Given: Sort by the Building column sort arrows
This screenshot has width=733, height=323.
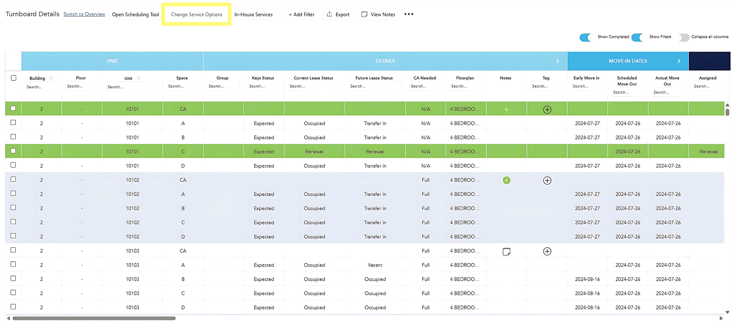Looking at the screenshot, I should tap(51, 78).
